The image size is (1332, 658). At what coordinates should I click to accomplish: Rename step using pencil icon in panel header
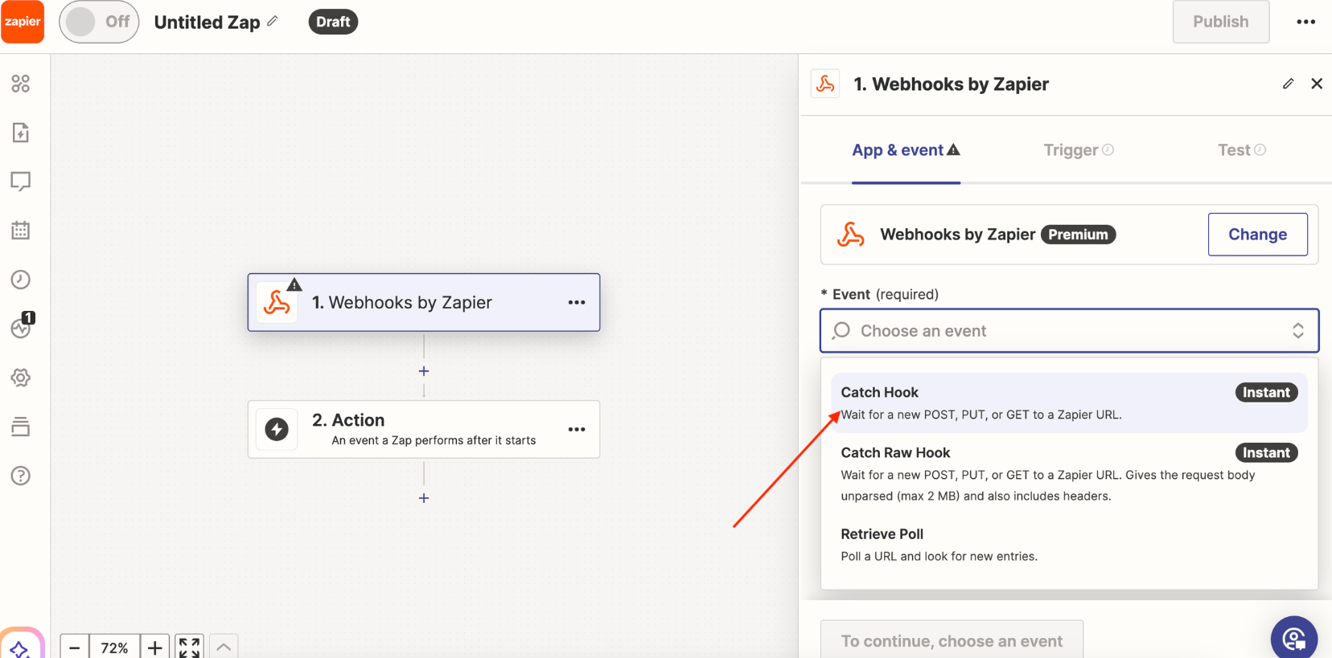point(1288,84)
